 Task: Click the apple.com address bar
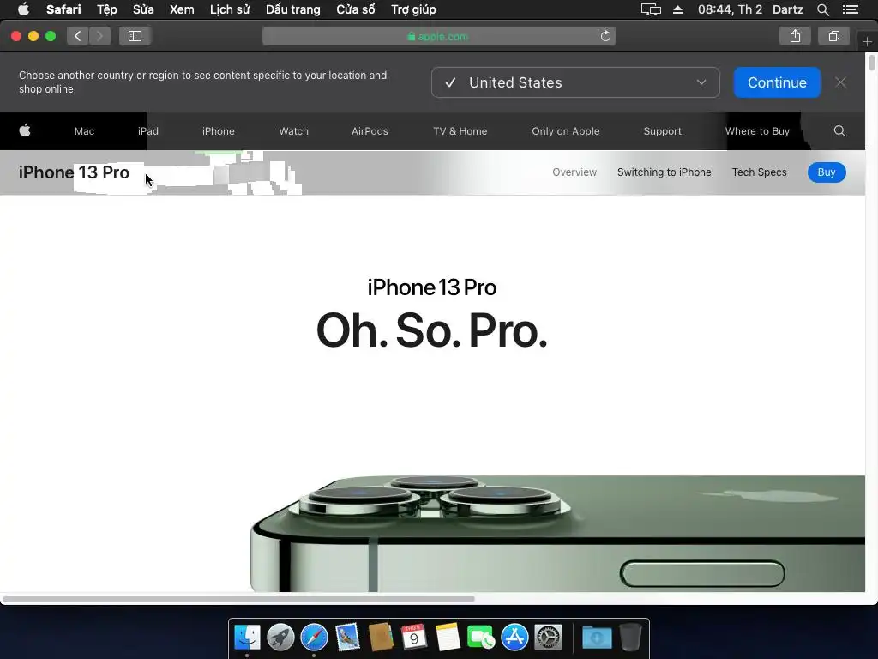(439, 36)
